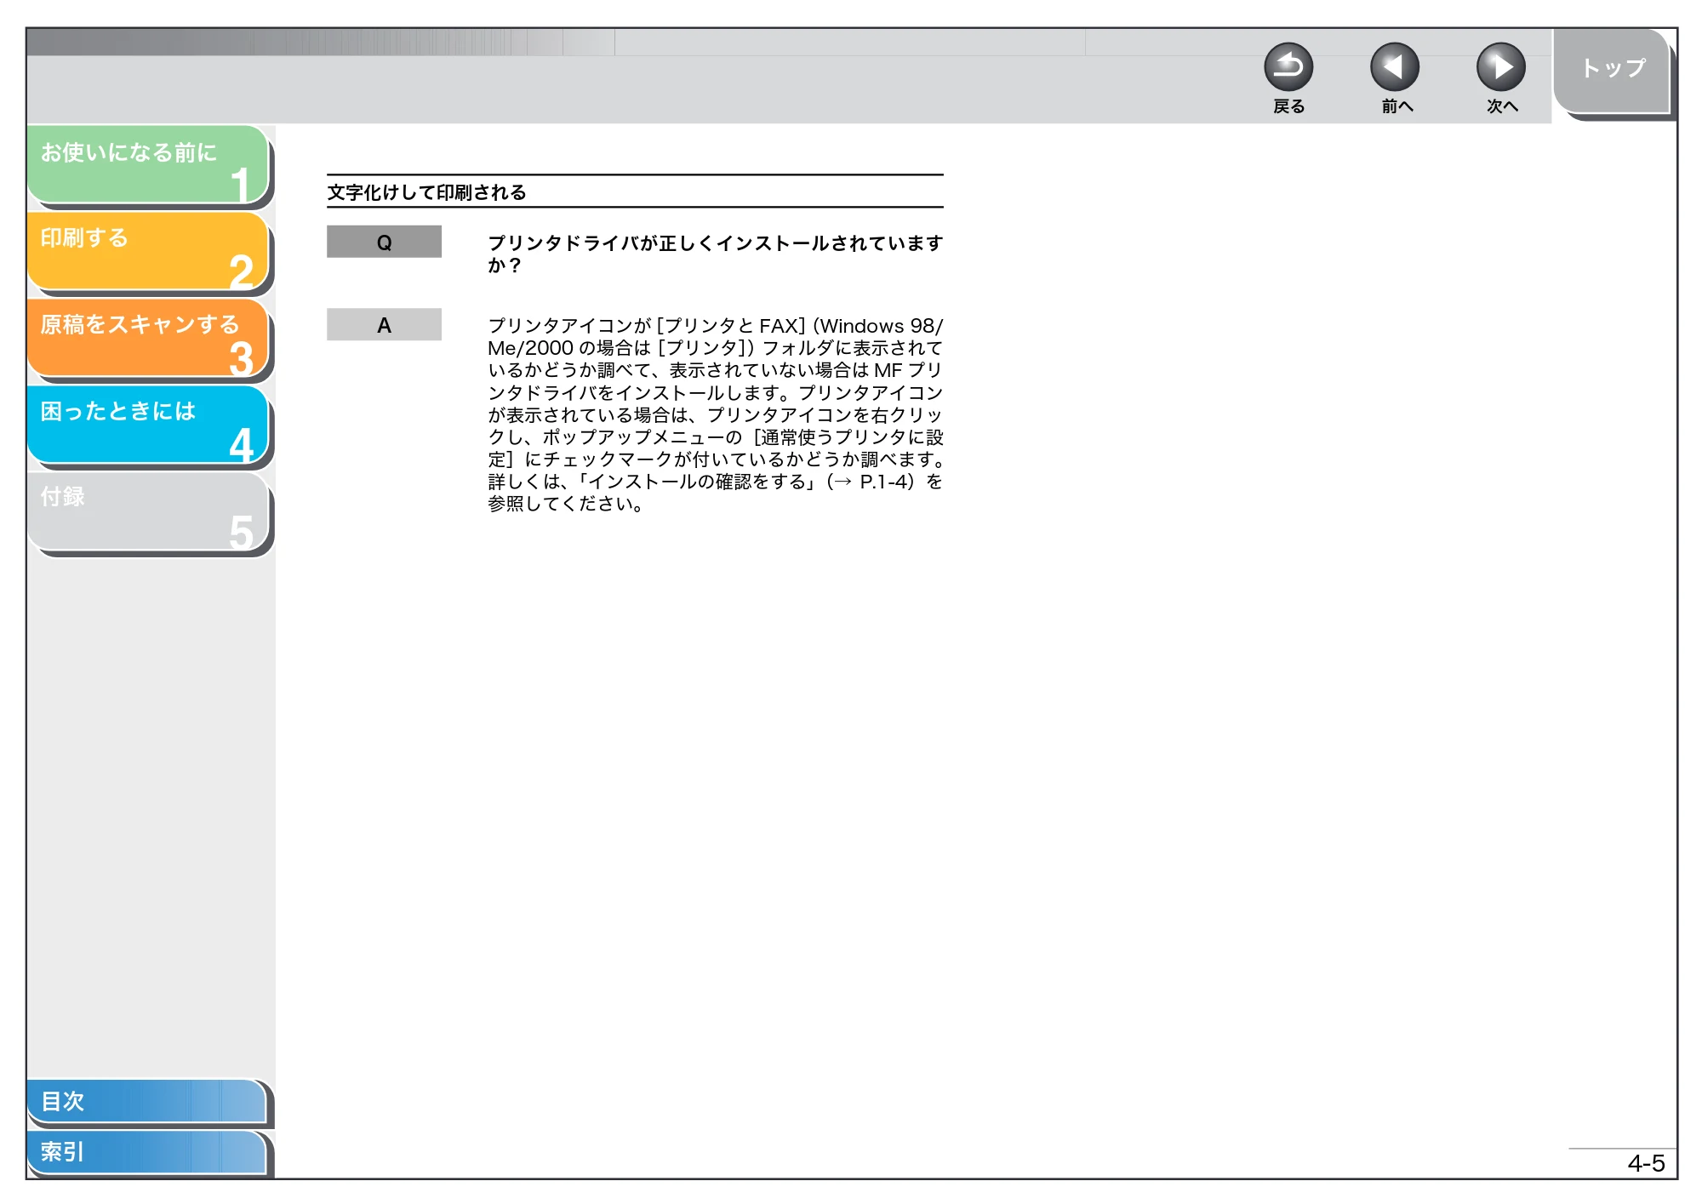Open chapter 1 お使いになる前に tab
1702x1204 pixels.
coord(148,164)
